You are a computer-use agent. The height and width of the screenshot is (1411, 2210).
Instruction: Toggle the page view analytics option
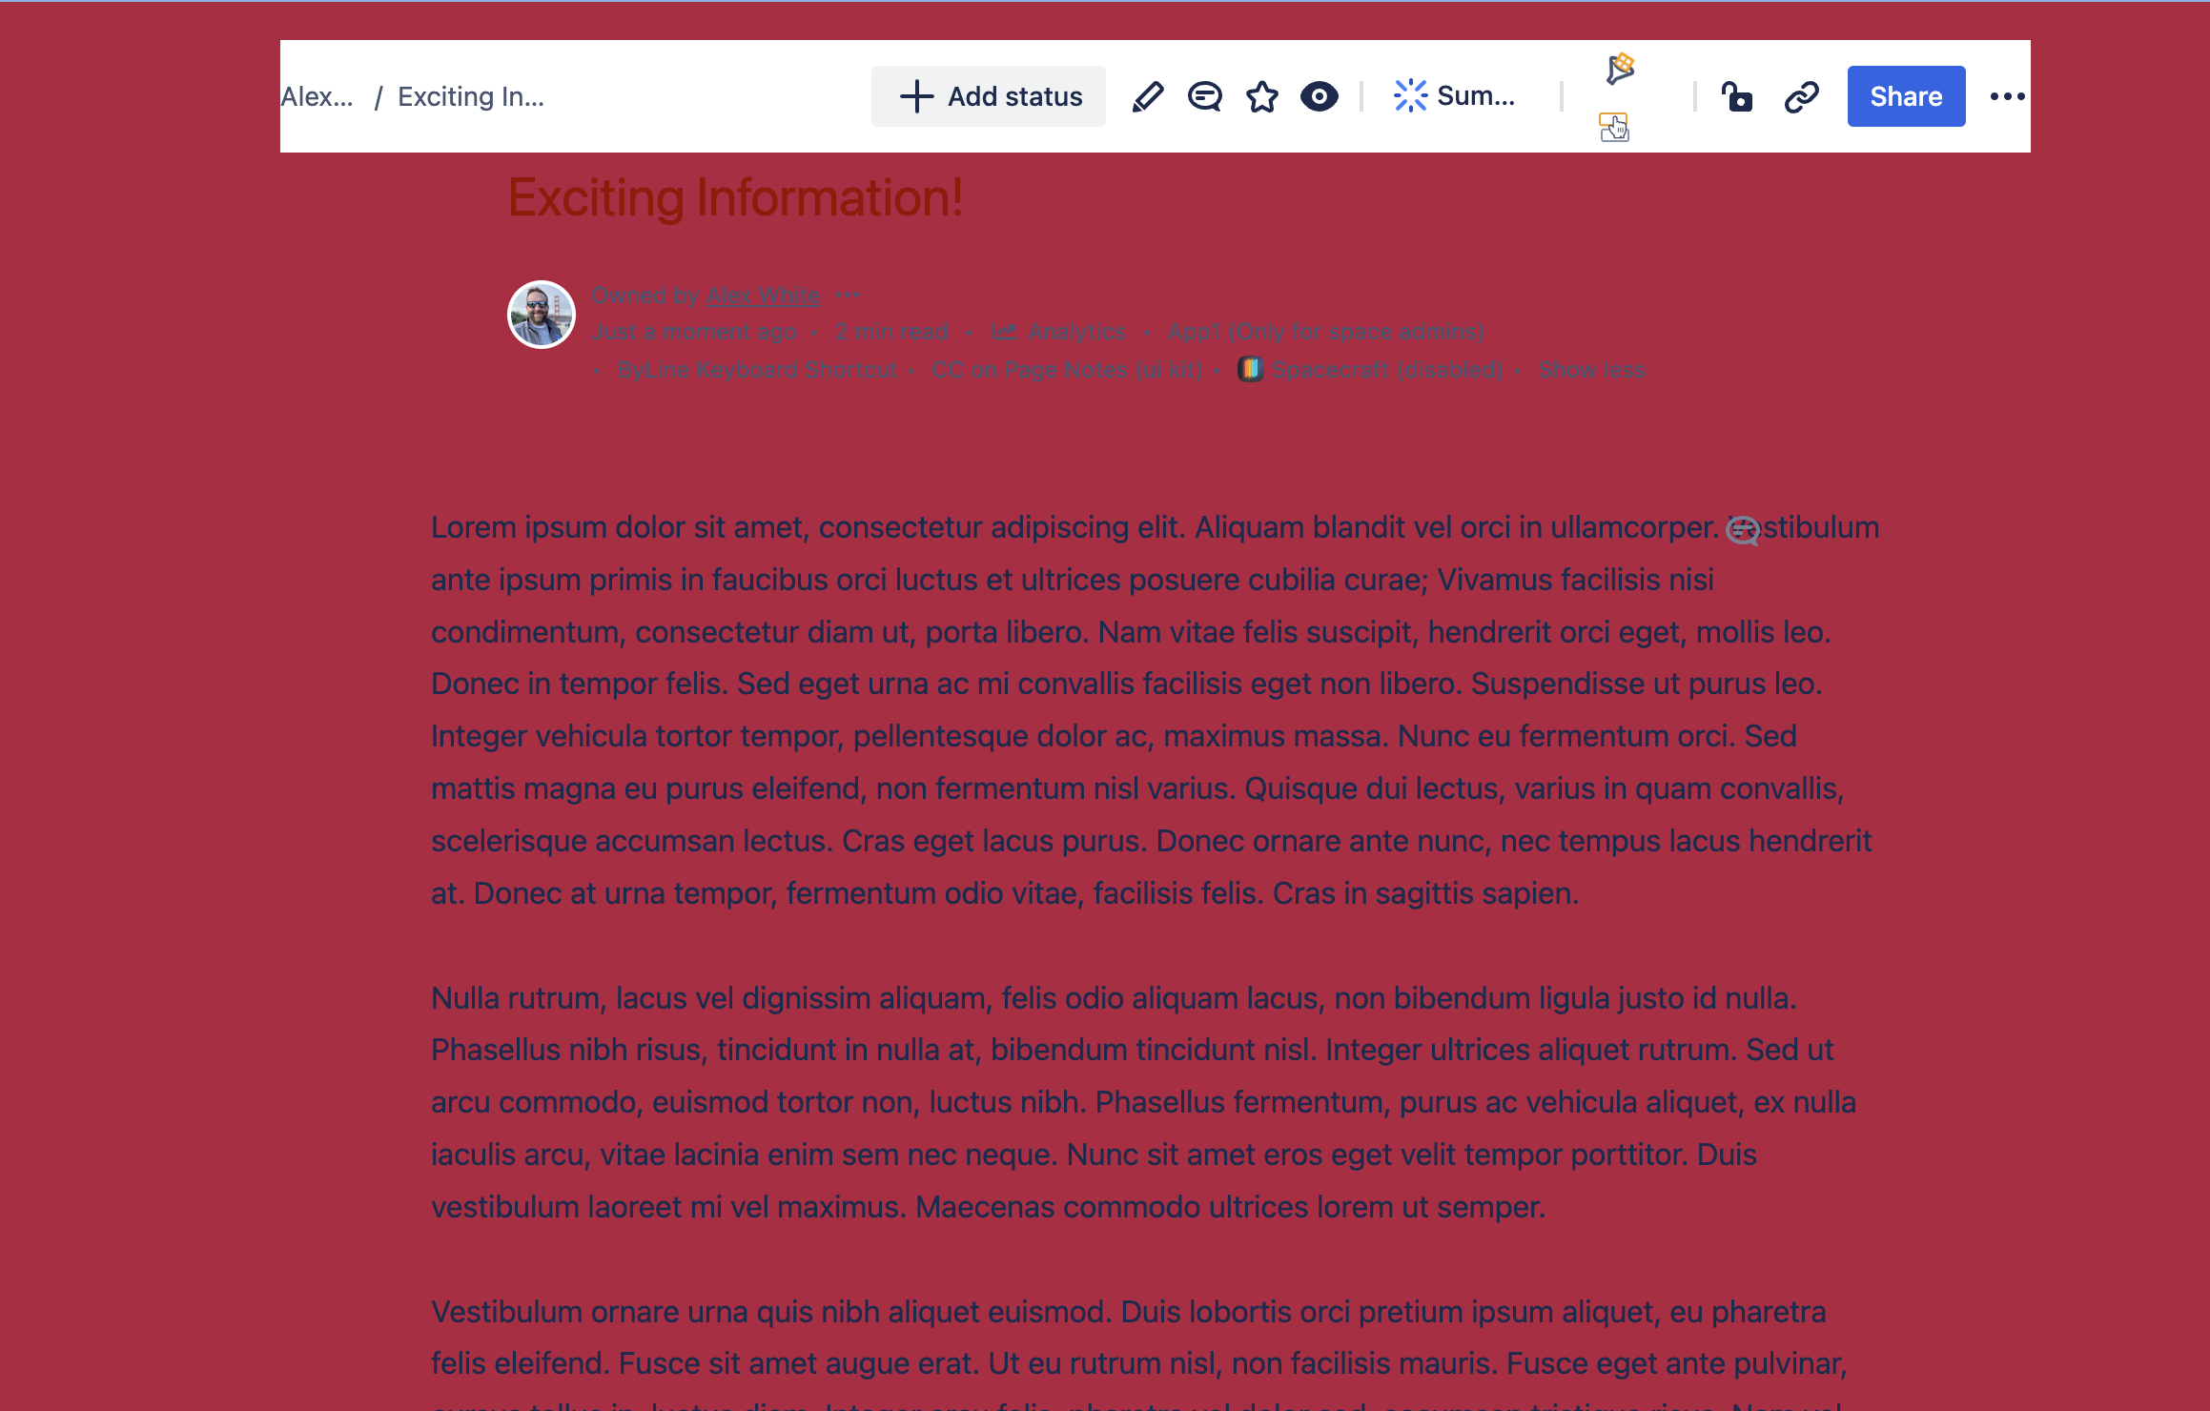point(1056,332)
